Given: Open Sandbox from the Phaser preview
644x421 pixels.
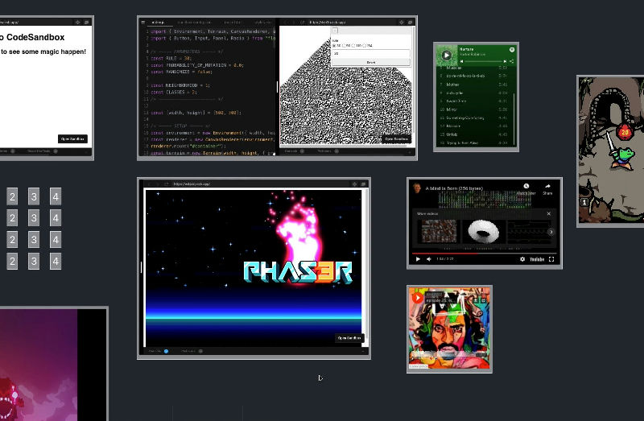Looking at the screenshot, I should tap(349, 338).
